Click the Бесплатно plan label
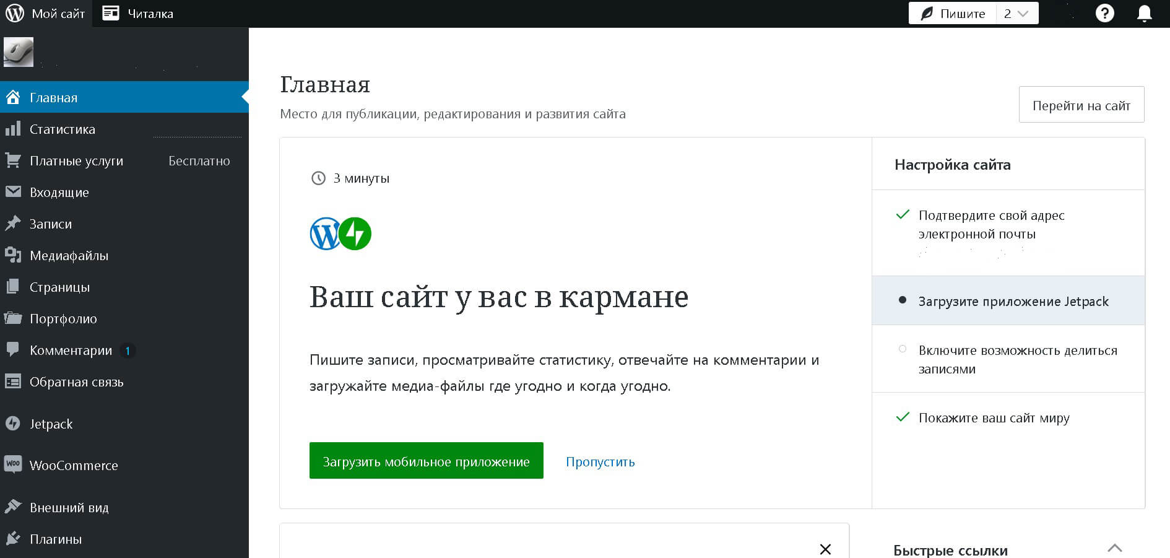The height and width of the screenshot is (558, 1170). 199,160
